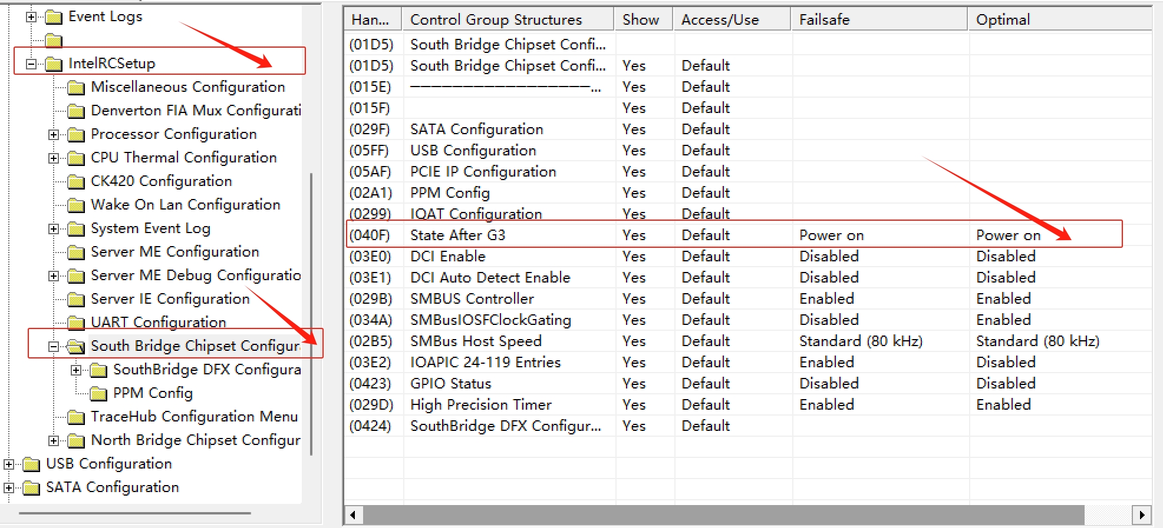The height and width of the screenshot is (528, 1163).
Task: Click the SouthBridge DFX Configur... table row
Action: [747, 426]
